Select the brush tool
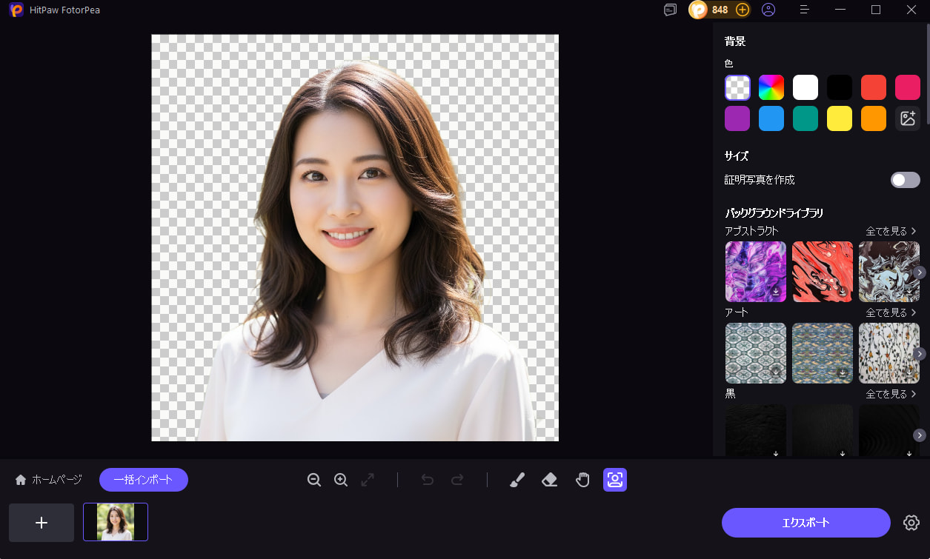The image size is (930, 559). click(517, 480)
